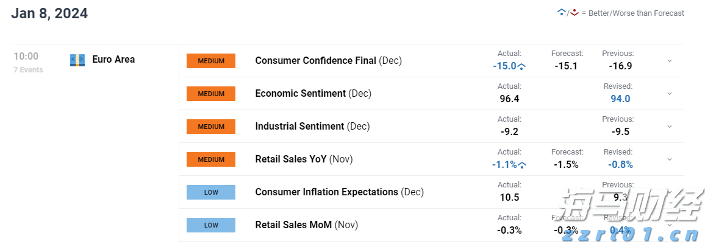This screenshot has height=244, width=705.
Task: Click revised value 94.0 for Economic Sentiment
Action: click(x=620, y=99)
